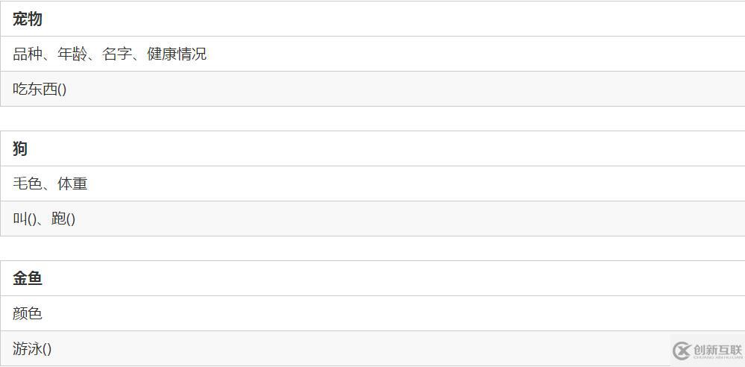Click the word 健康情况 in pet attributes

[x=177, y=54]
